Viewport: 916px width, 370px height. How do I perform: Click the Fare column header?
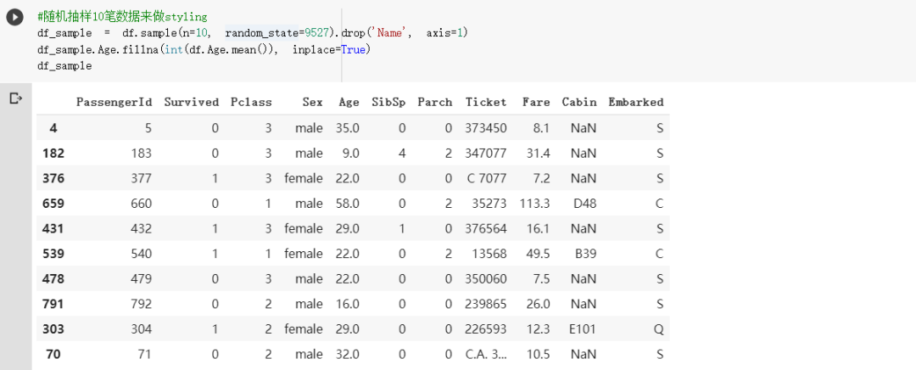536,102
